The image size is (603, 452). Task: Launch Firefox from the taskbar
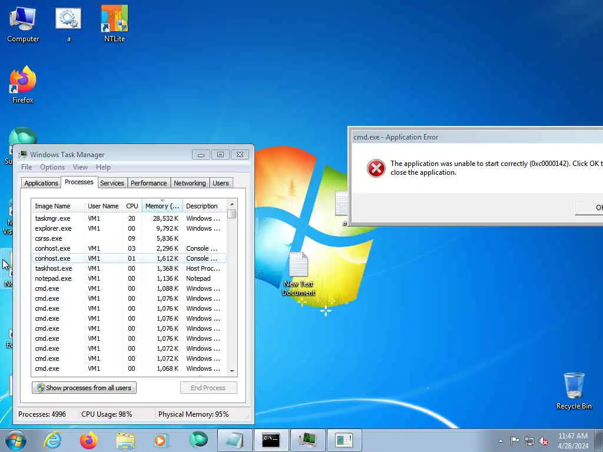[88, 440]
